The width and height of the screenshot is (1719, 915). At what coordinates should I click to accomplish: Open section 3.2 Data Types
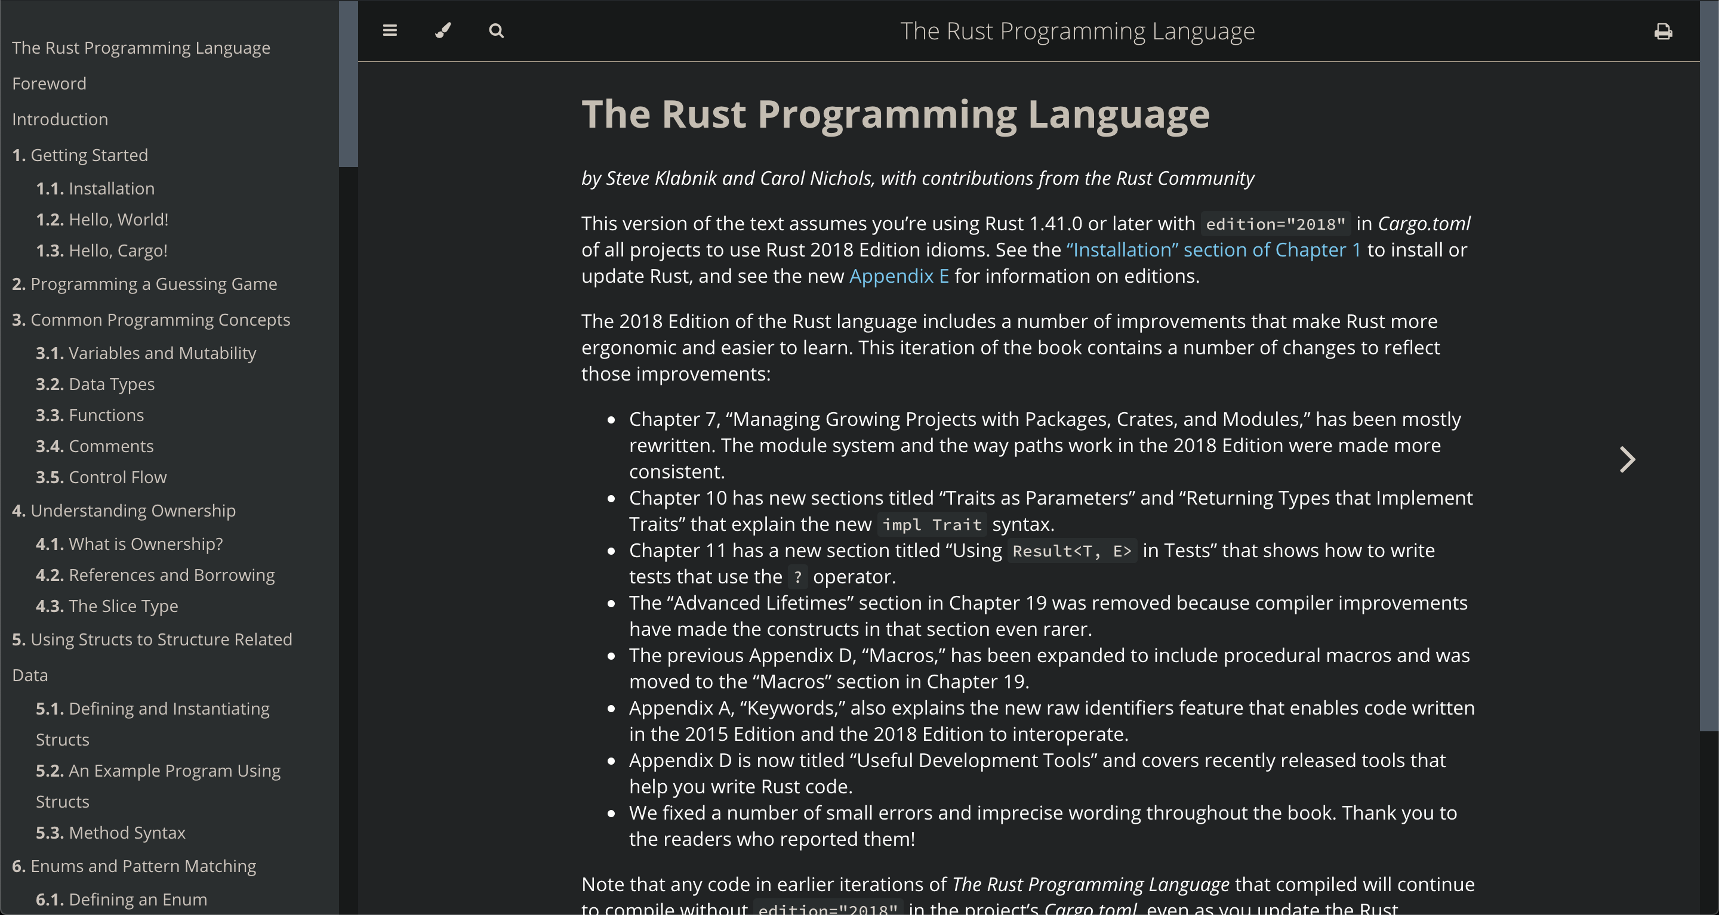[x=95, y=384]
